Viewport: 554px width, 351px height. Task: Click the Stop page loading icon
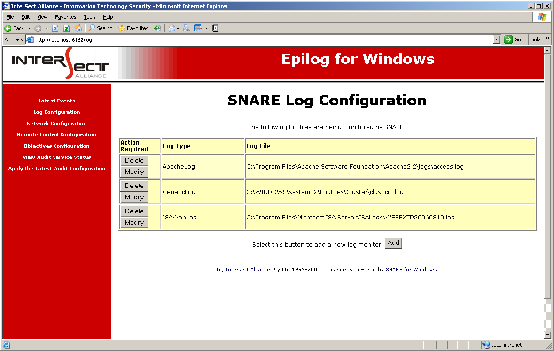[55, 28]
